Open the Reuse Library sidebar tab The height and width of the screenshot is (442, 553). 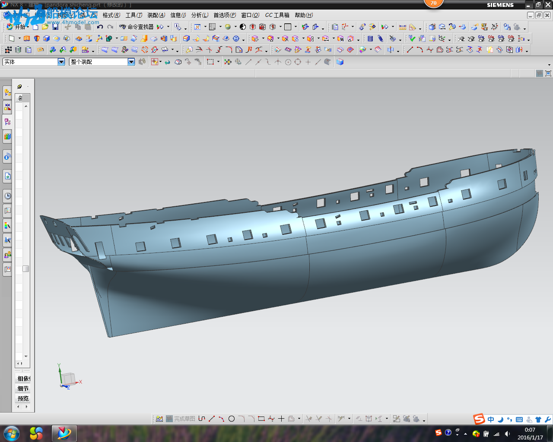tap(7, 136)
